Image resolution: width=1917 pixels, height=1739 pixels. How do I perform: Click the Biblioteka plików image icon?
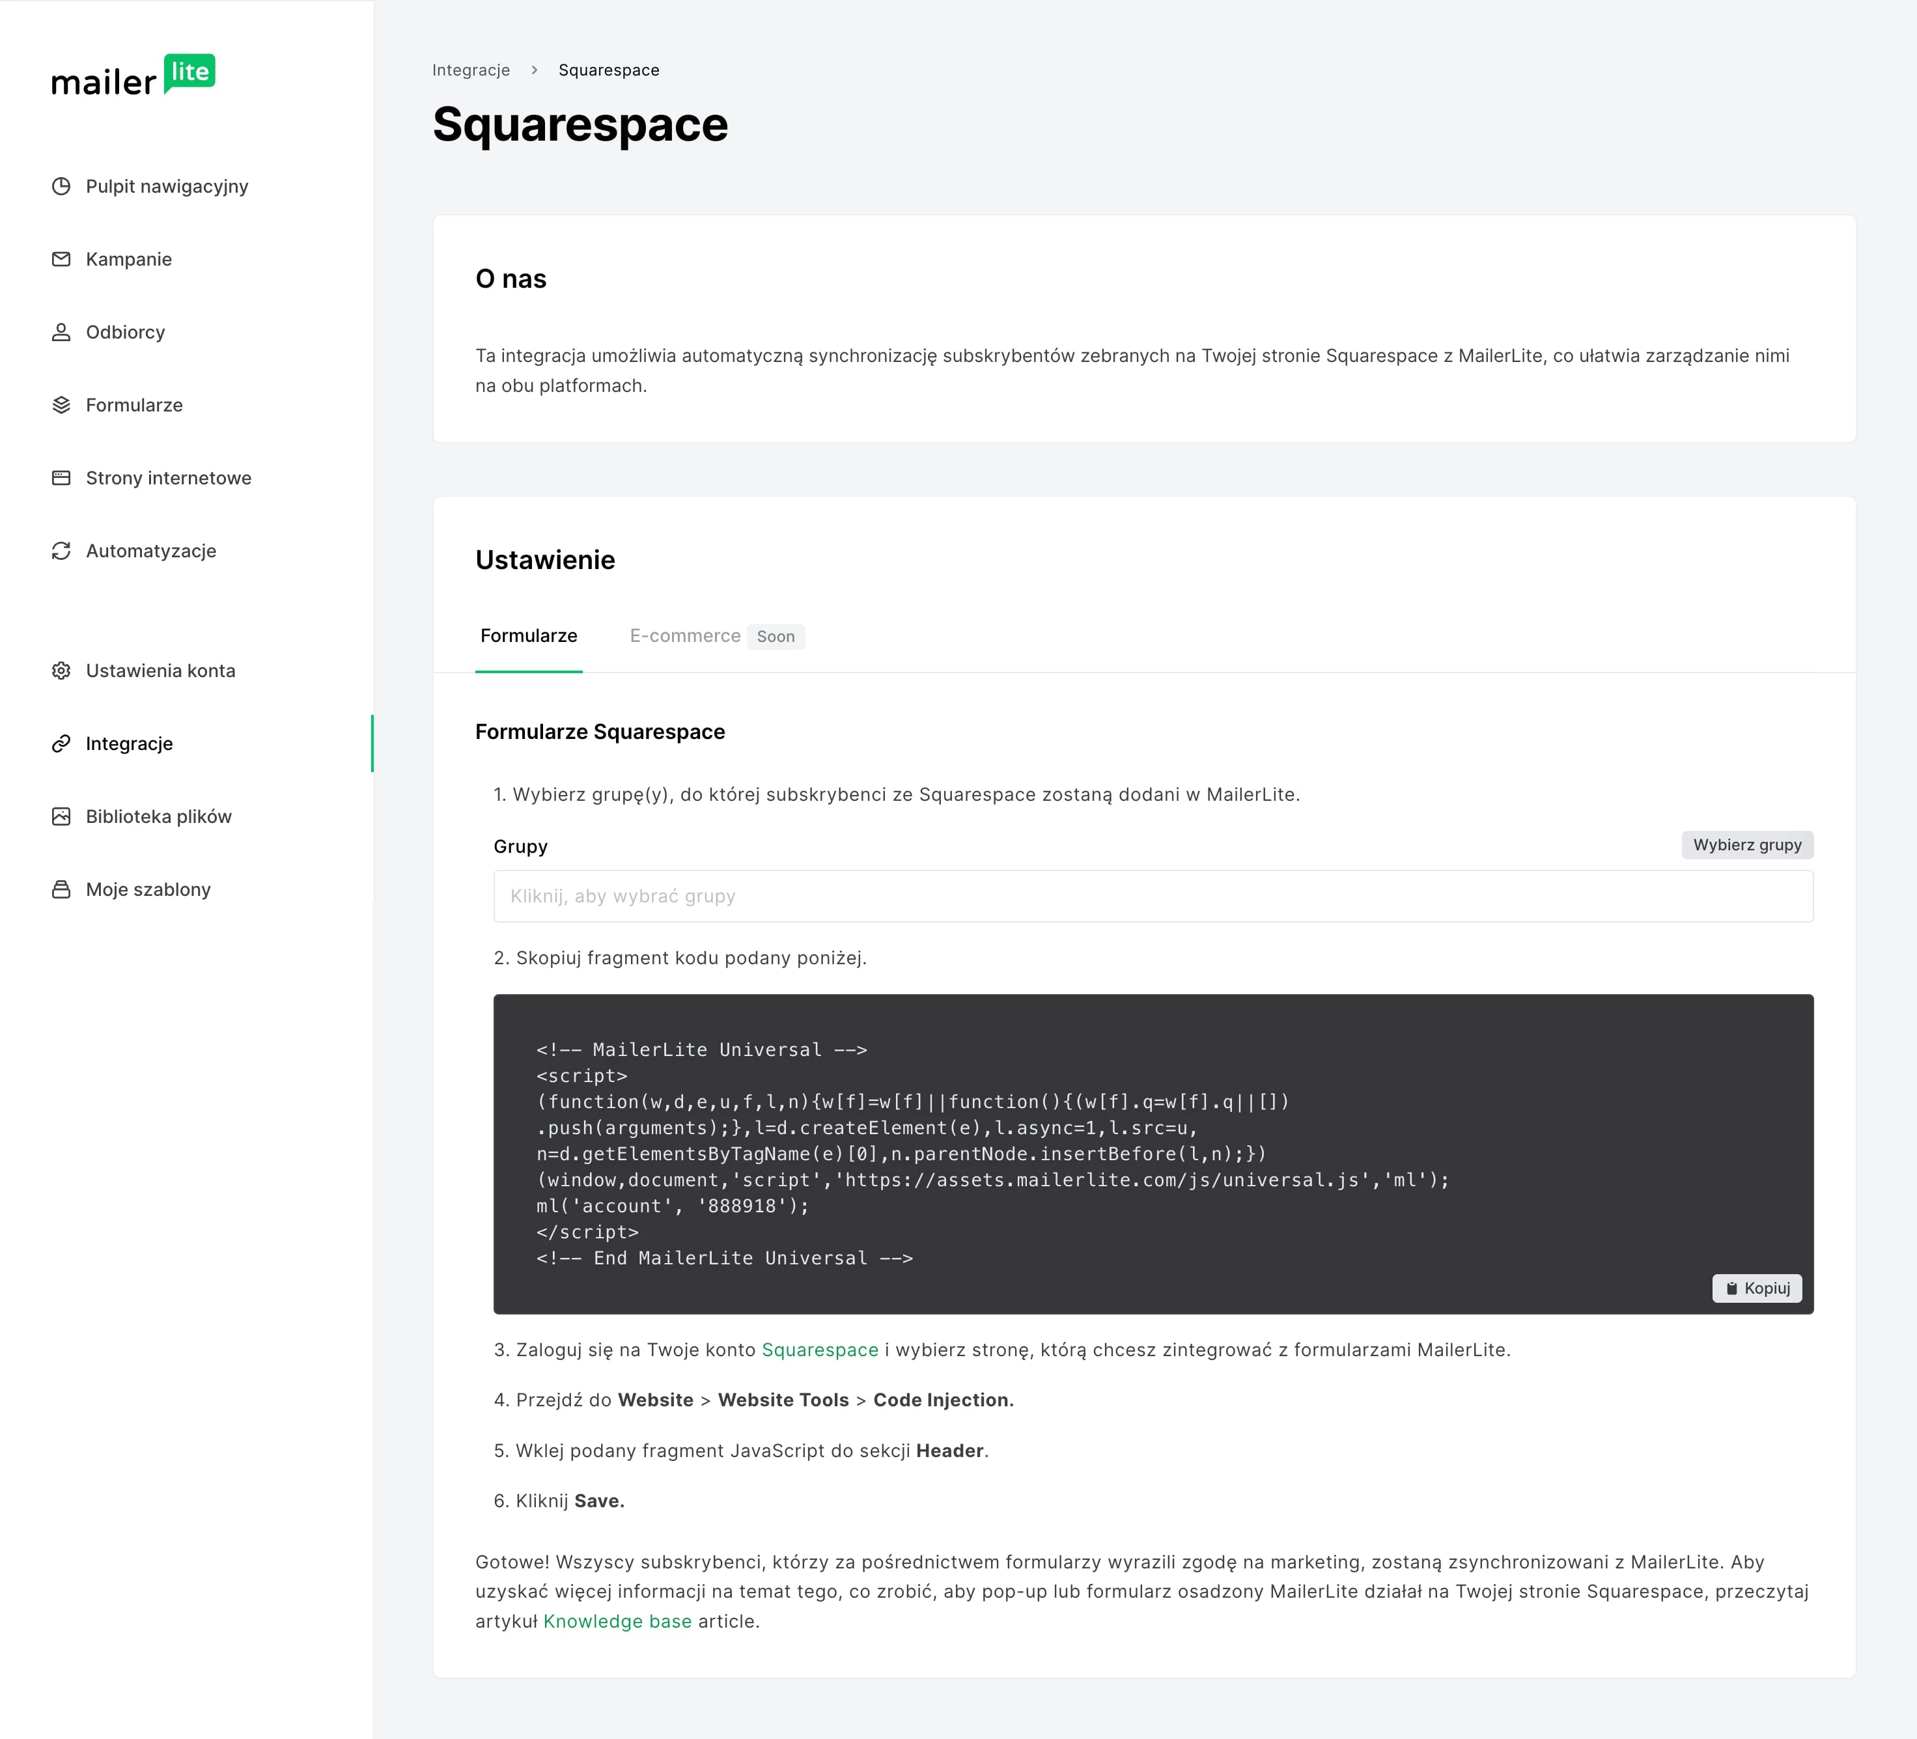pyautogui.click(x=61, y=816)
